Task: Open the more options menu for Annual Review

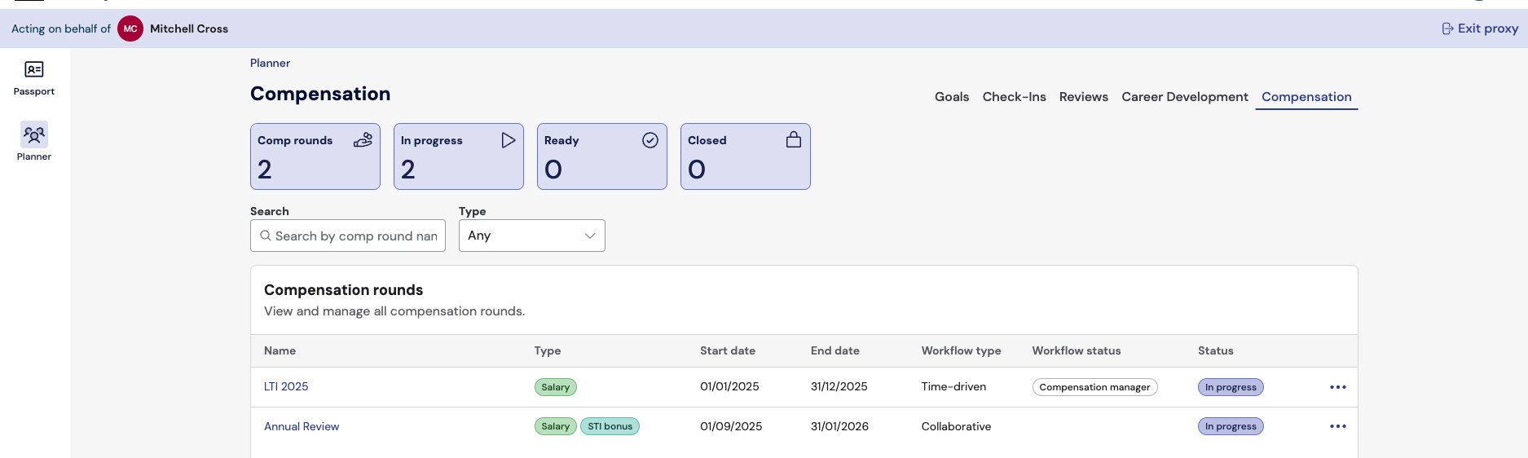Action: [x=1337, y=426]
